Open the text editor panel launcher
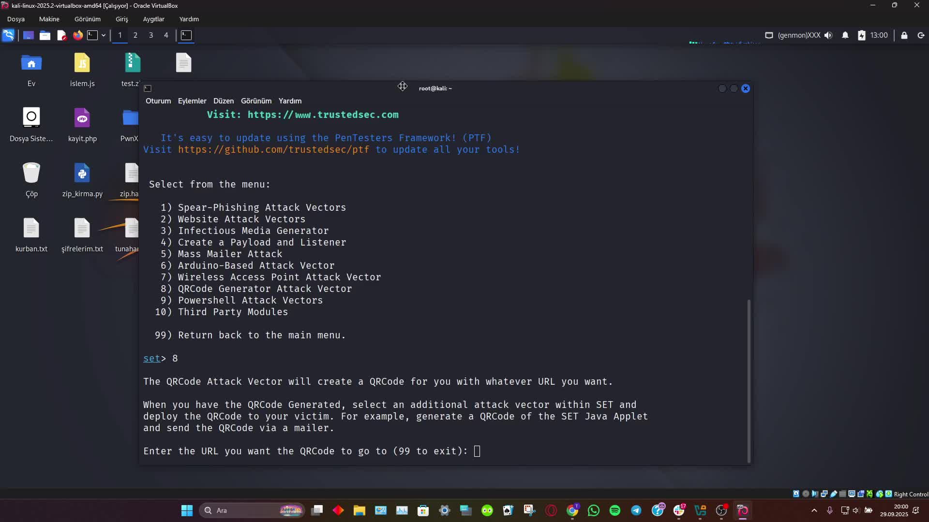This screenshot has width=929, height=522. tap(61, 35)
